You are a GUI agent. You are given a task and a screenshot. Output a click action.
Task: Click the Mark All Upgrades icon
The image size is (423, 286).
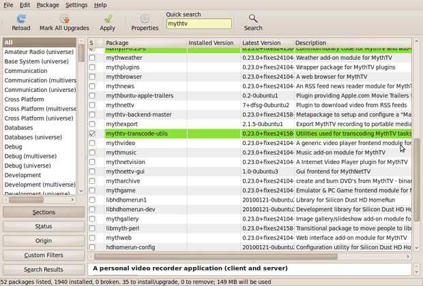(x=65, y=19)
